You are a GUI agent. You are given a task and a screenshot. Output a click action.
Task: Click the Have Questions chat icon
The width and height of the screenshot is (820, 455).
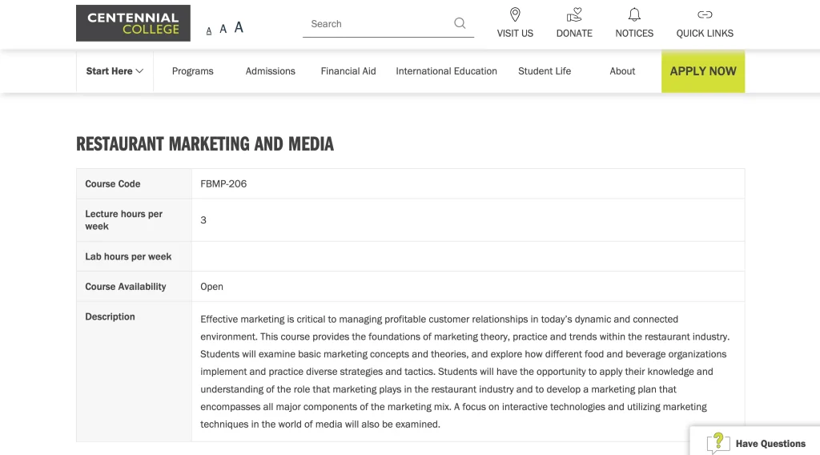(x=718, y=443)
